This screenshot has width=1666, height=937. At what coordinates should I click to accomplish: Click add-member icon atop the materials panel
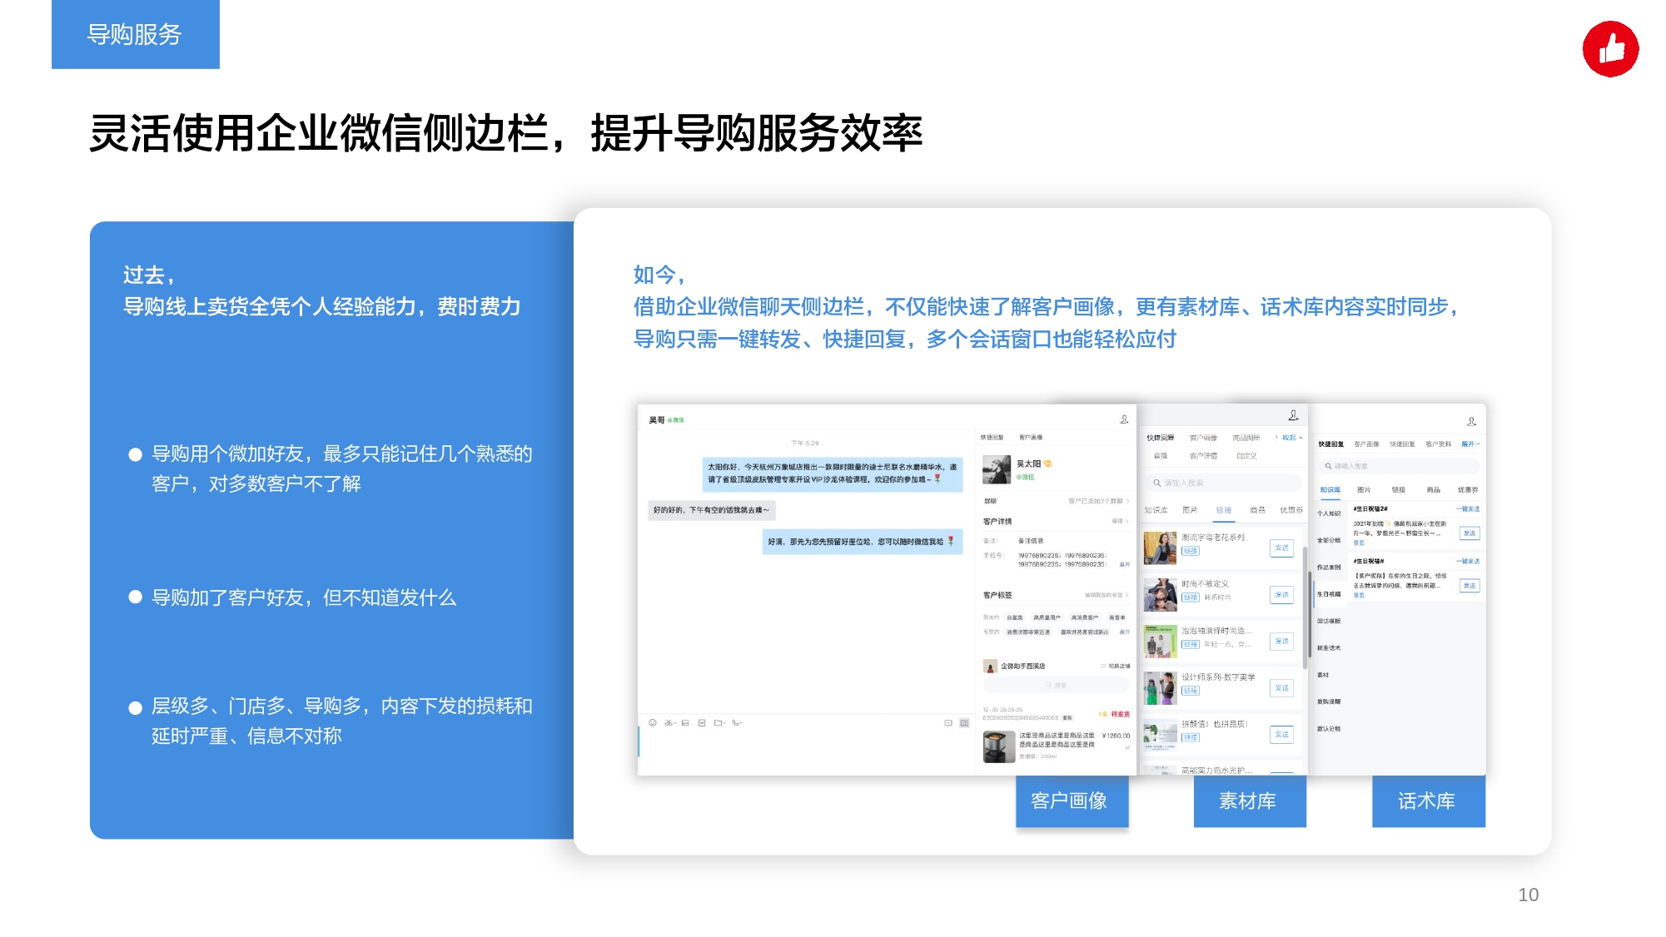pyautogui.click(x=1293, y=415)
